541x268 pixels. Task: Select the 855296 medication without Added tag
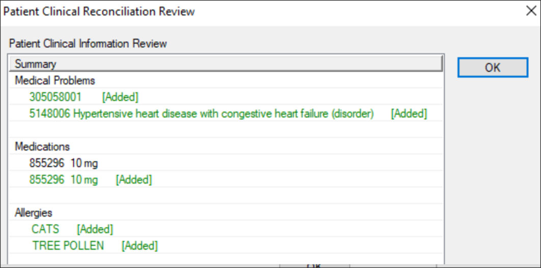pyautogui.click(x=64, y=163)
